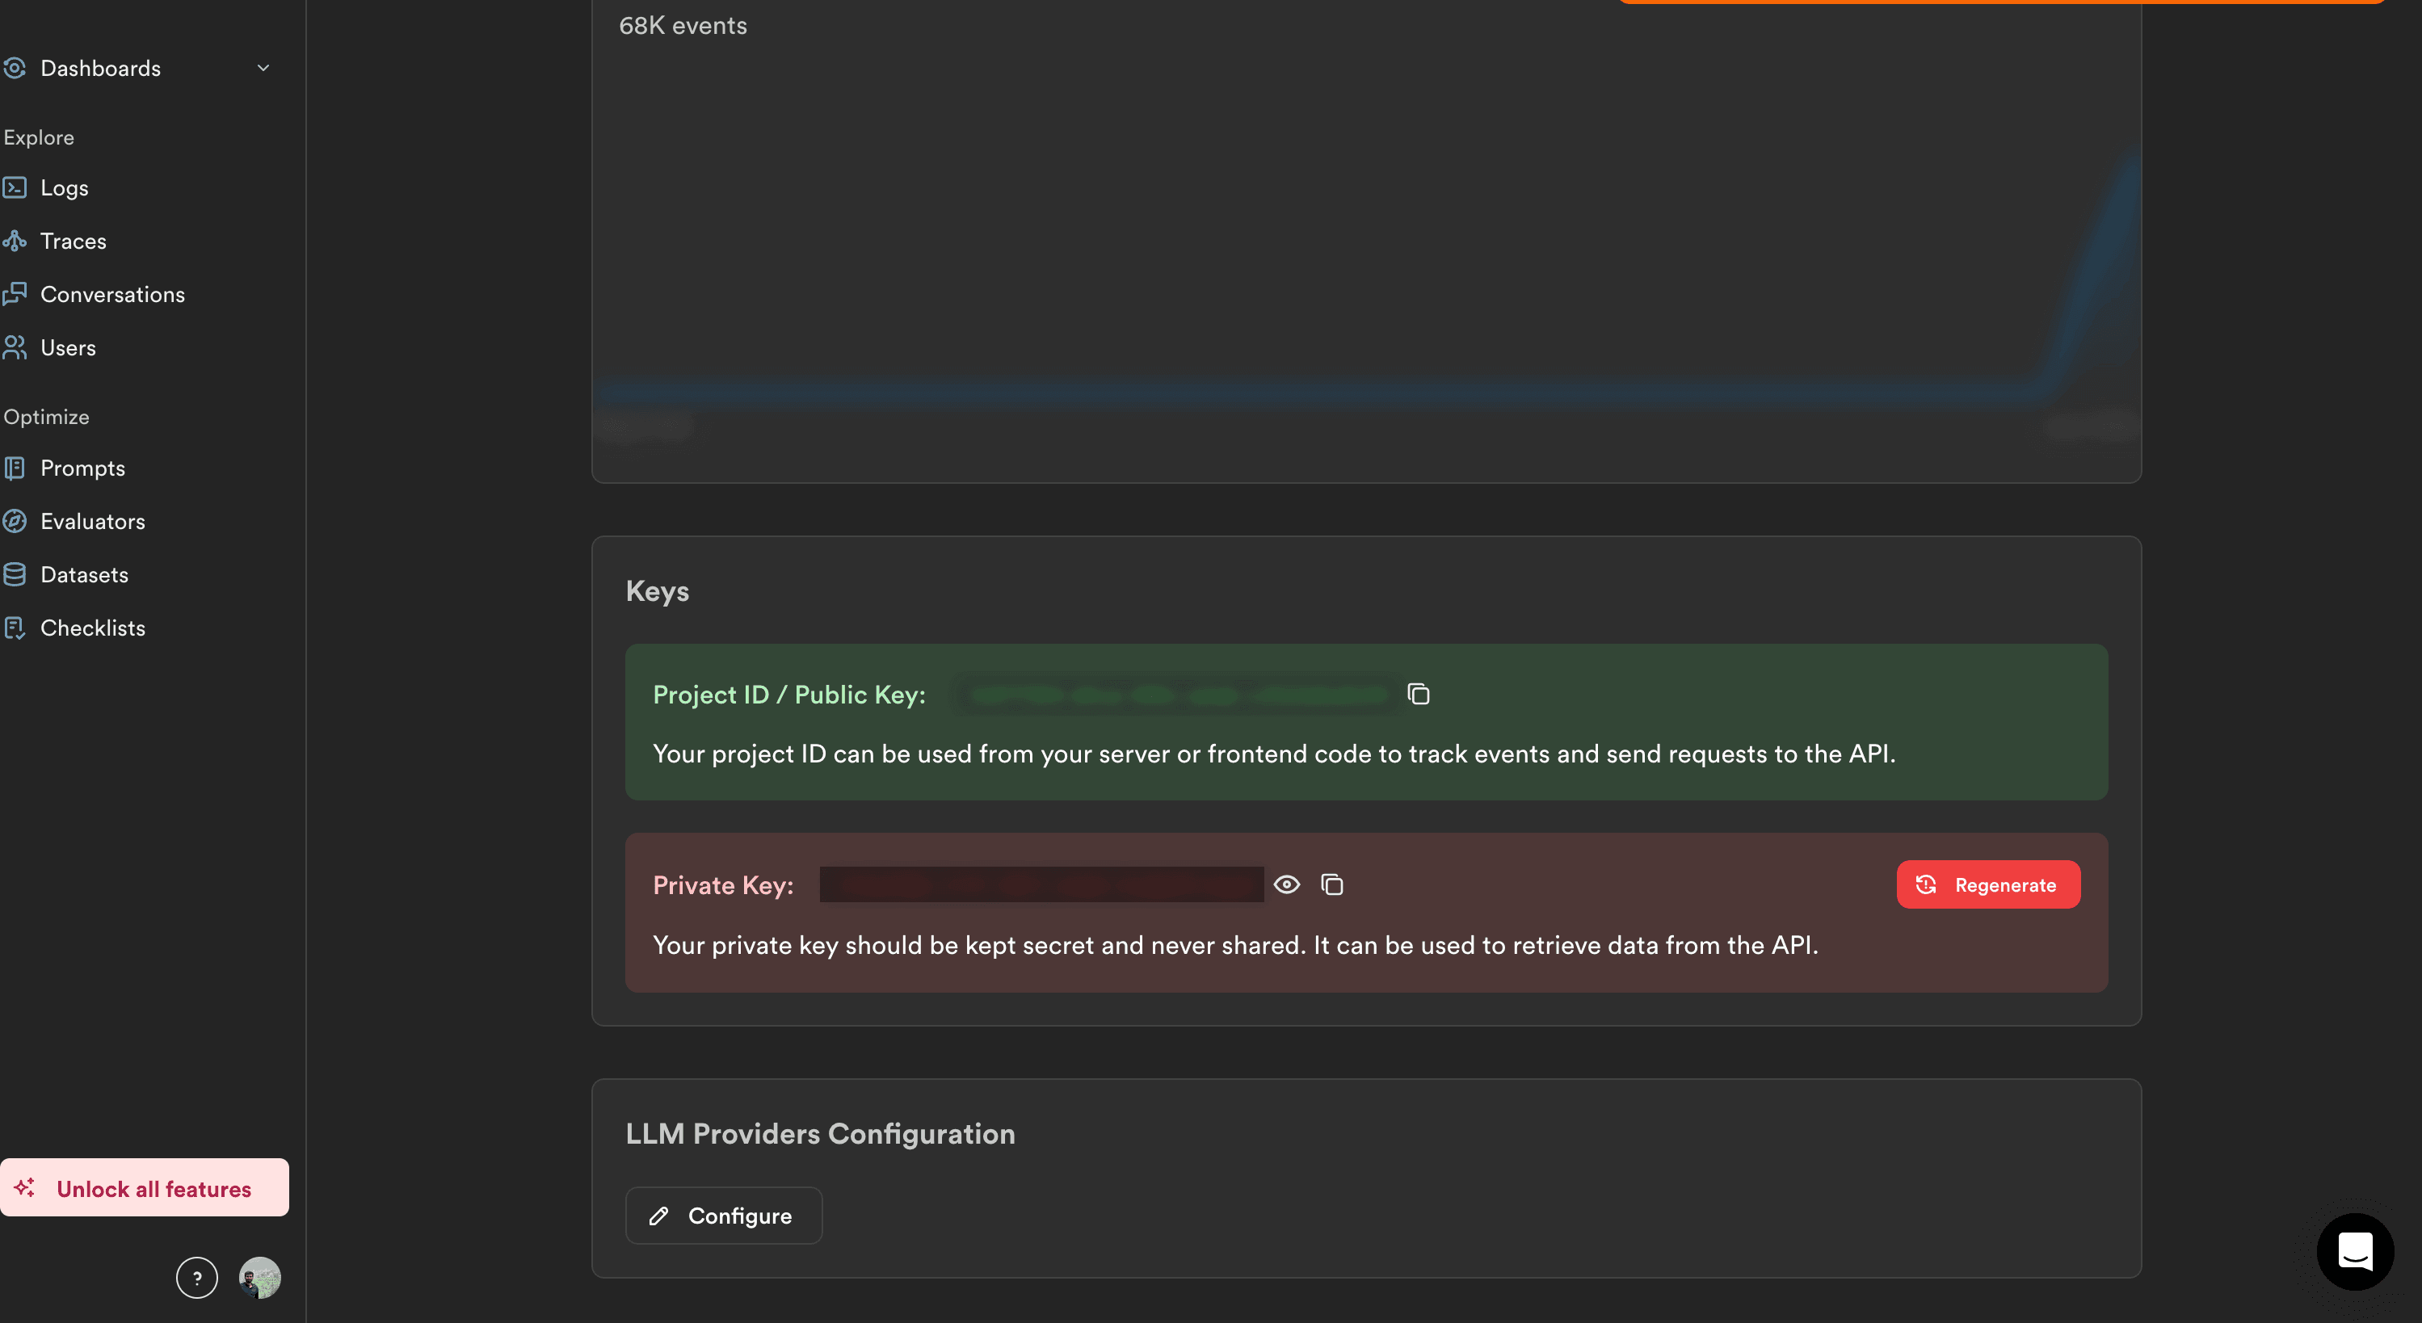2422x1323 pixels.
Task: Click the masked private key field
Action: 1041,884
